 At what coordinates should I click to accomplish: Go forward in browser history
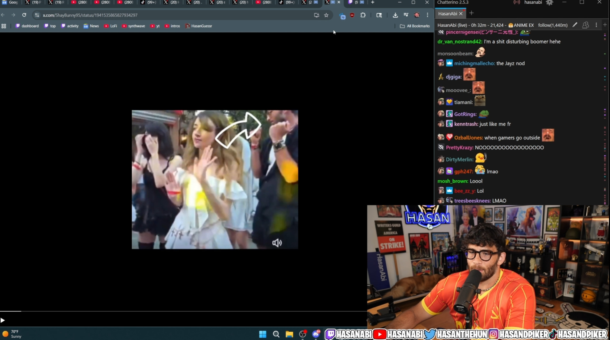point(13,15)
